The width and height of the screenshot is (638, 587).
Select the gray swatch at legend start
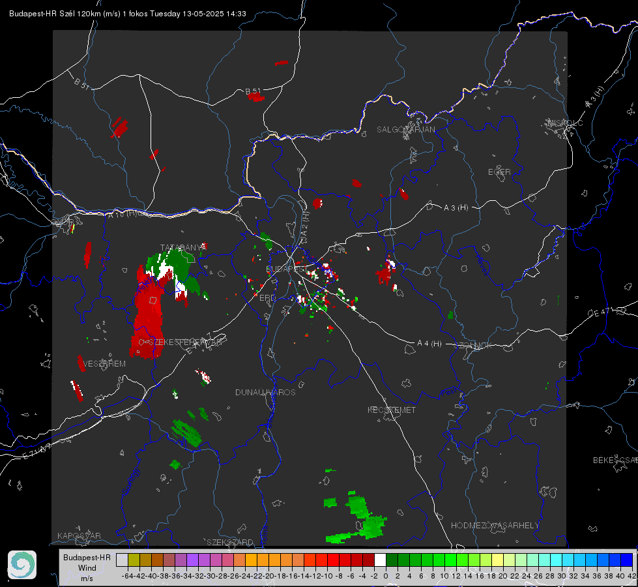pyautogui.click(x=122, y=560)
